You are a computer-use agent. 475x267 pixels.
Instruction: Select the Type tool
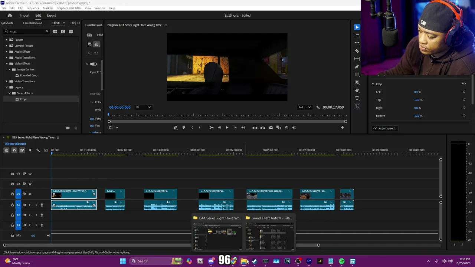357,98
